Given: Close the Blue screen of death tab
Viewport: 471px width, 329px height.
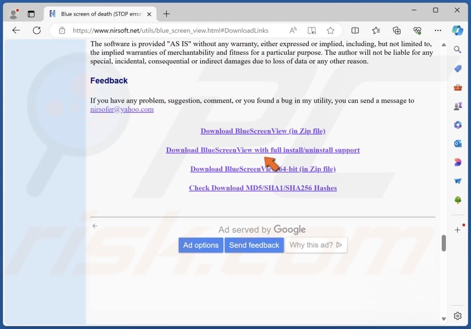Looking at the screenshot, I should click(x=149, y=14).
